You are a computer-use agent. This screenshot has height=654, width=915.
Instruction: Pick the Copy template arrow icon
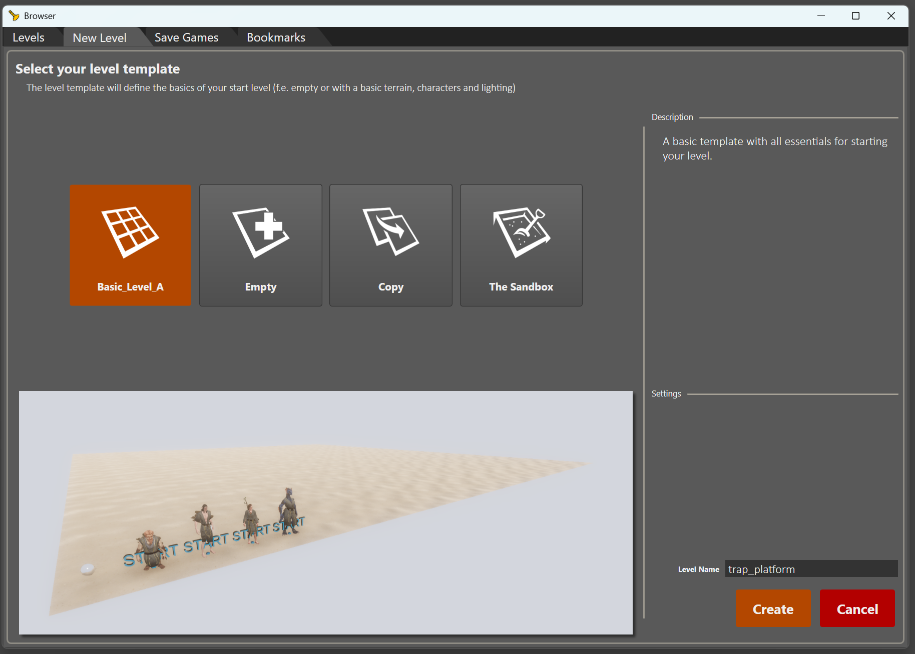[391, 231]
